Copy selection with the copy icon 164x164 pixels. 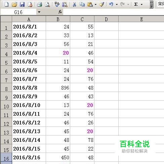82,4
